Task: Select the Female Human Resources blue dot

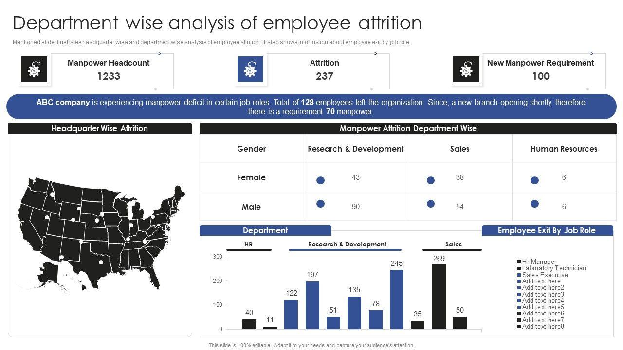Action: (534, 180)
